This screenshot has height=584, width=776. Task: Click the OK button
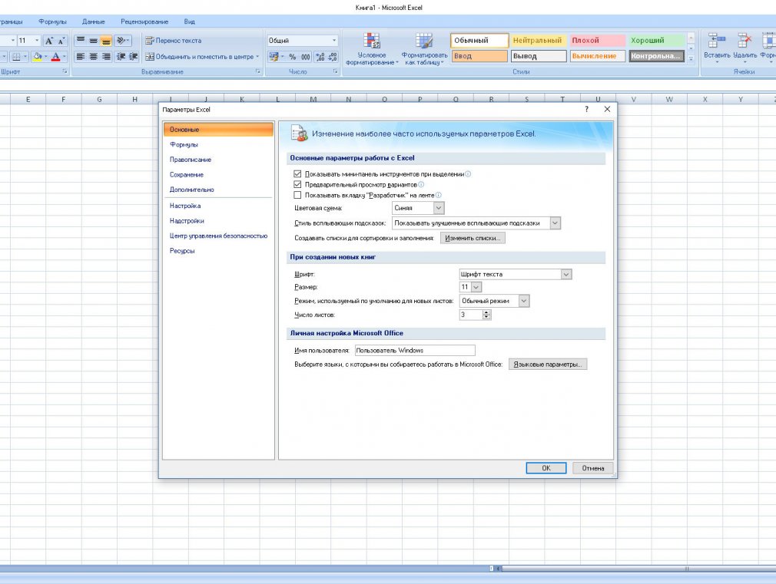pyautogui.click(x=546, y=468)
